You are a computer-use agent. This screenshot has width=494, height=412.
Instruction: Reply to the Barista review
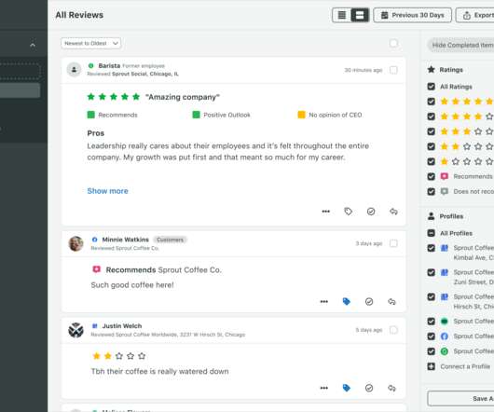point(393,212)
